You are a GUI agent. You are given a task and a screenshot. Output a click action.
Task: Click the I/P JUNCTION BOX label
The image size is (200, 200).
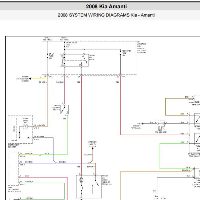coord(141,47)
